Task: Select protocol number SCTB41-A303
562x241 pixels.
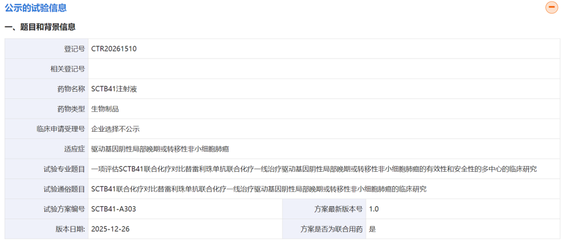Action: point(114,209)
